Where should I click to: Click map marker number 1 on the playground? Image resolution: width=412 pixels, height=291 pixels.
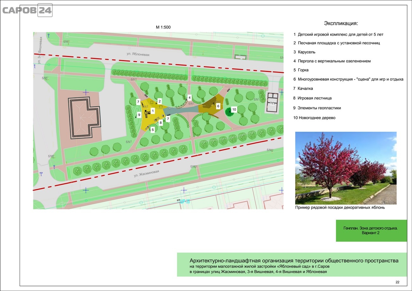152,111
